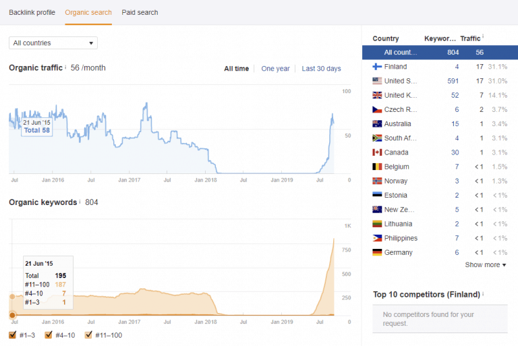Click the Germany flag icon
This screenshot has width=518, height=346.
377,252
